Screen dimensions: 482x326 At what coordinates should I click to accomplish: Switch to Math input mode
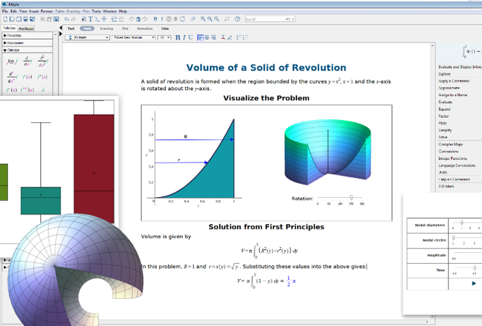coord(86,28)
